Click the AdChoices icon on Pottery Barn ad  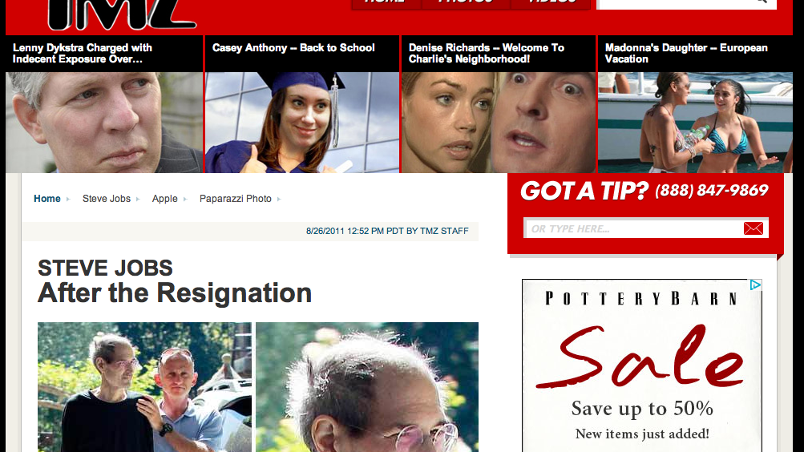pyautogui.click(x=755, y=285)
